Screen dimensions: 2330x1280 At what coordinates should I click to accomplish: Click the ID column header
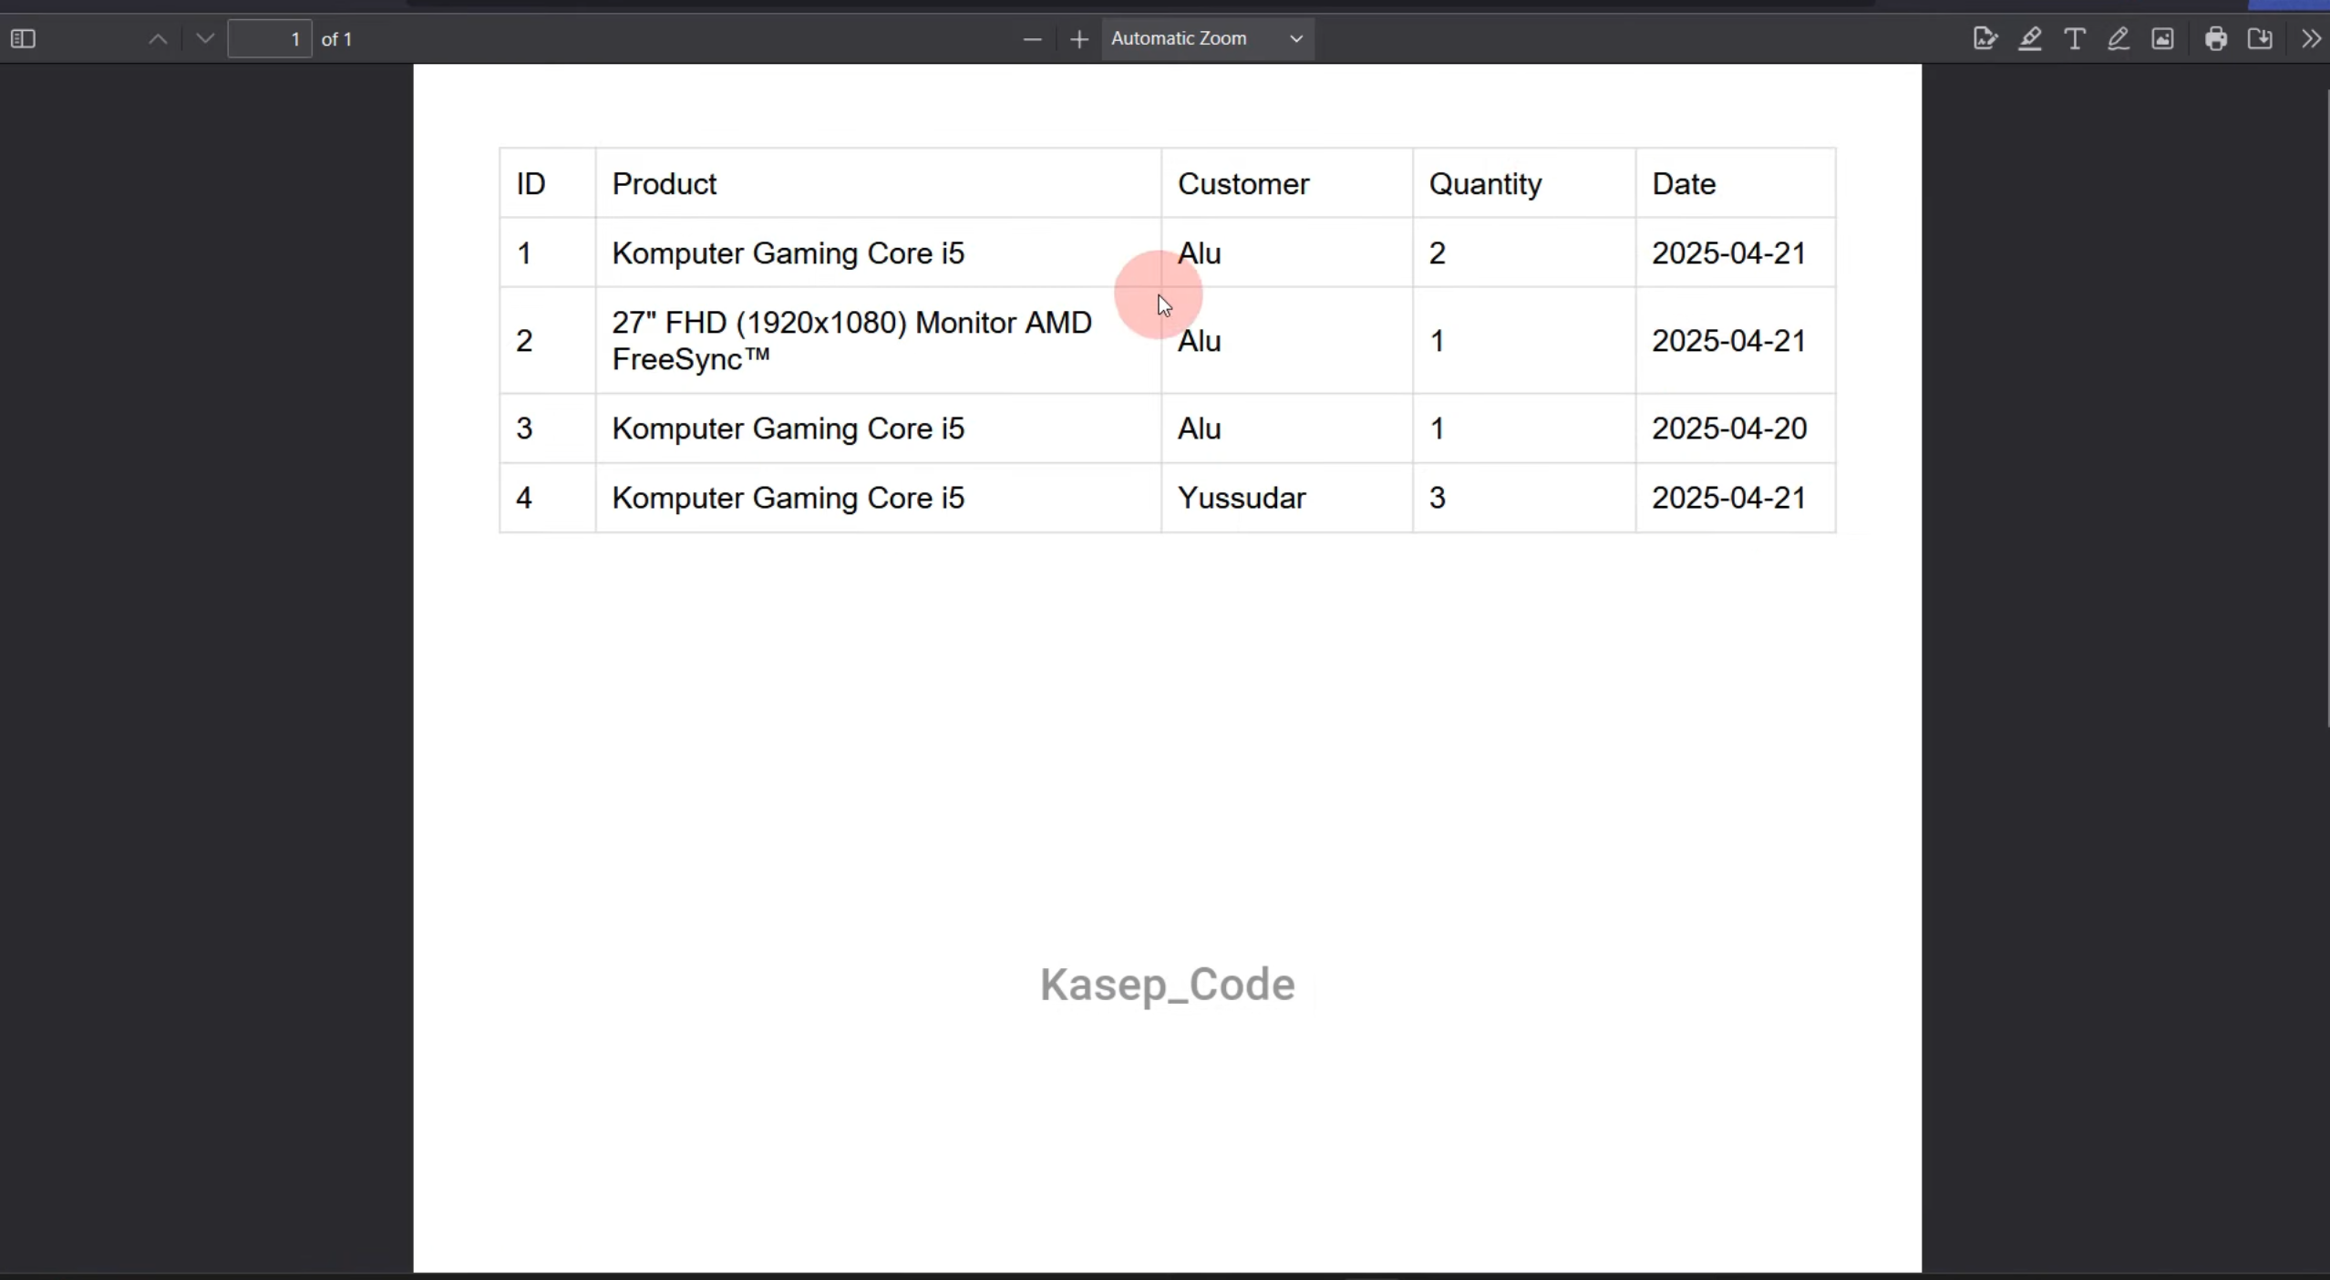531,184
